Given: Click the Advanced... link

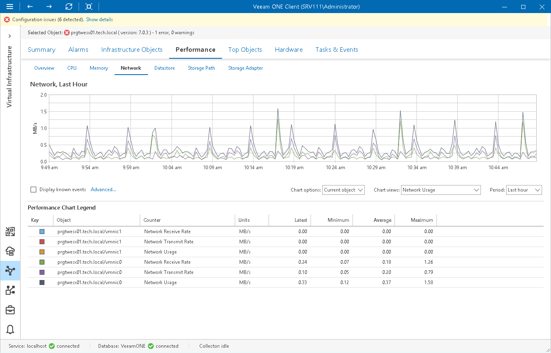Looking at the screenshot, I should point(104,190).
